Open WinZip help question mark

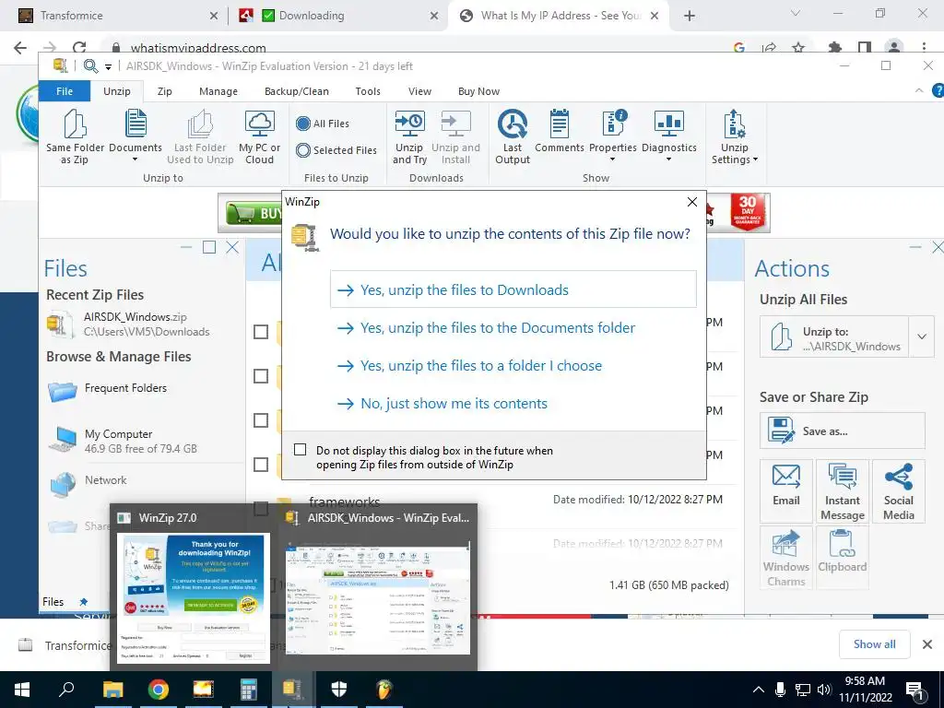(938, 91)
